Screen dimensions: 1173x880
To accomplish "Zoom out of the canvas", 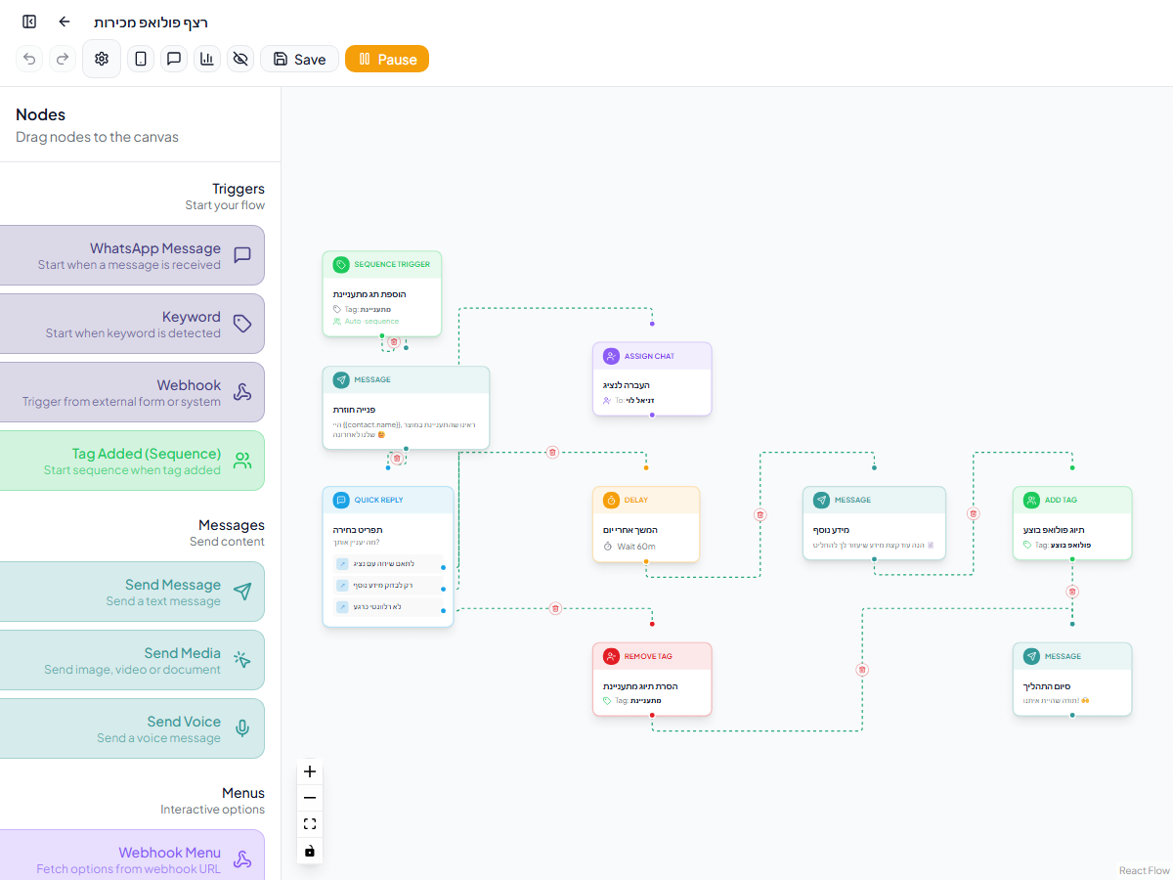I will (x=310, y=798).
